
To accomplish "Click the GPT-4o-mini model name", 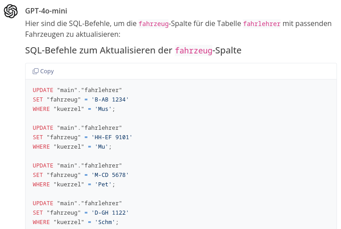I will click(x=46, y=11).
